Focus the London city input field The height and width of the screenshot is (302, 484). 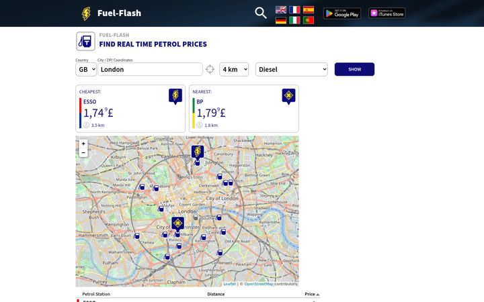tap(151, 69)
